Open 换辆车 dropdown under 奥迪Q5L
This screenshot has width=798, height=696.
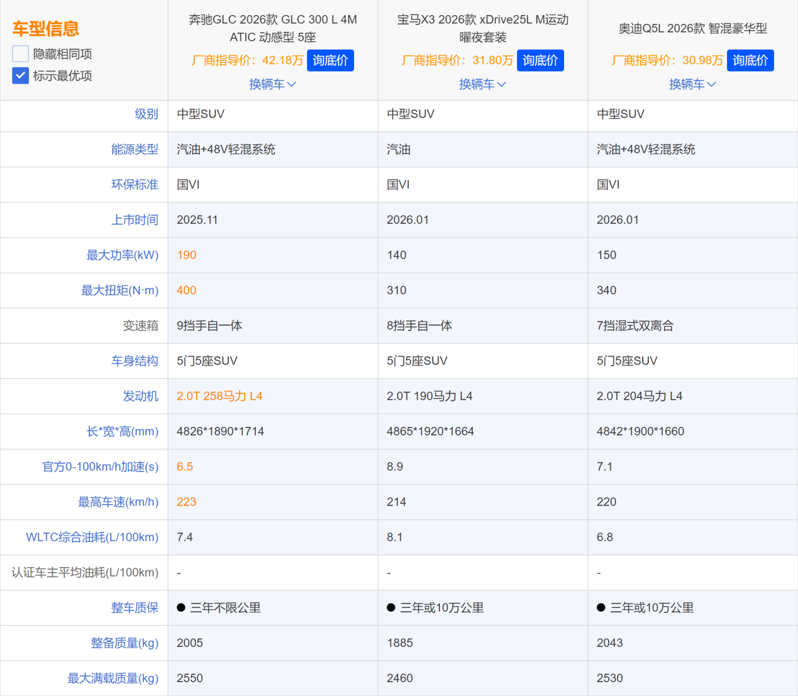tap(692, 84)
